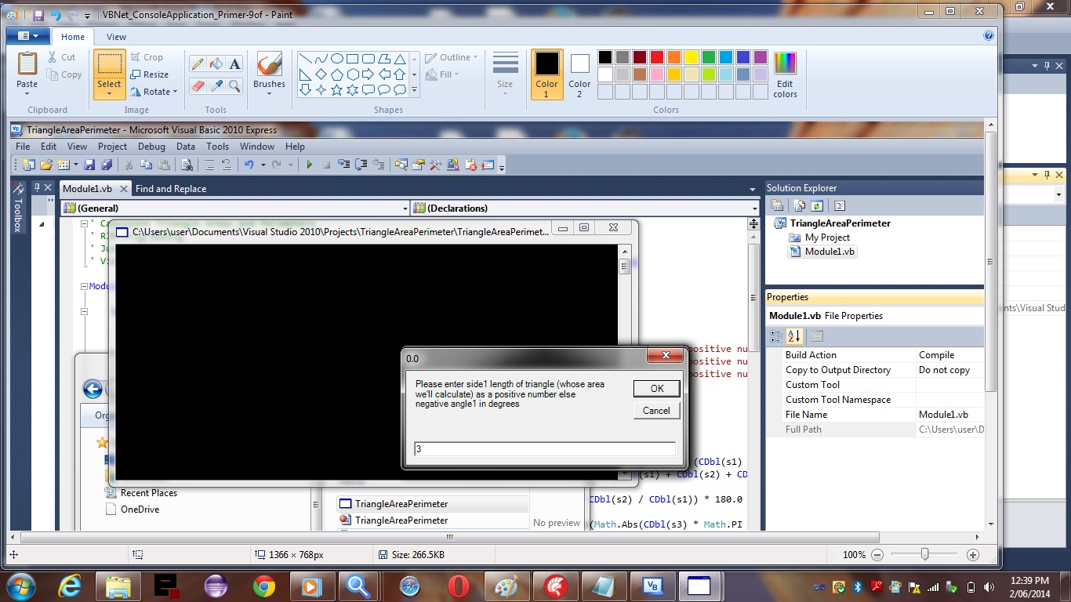Viewport: 1071px width, 602px height.
Task: Open the Brushes tool gallery
Action: [x=269, y=75]
